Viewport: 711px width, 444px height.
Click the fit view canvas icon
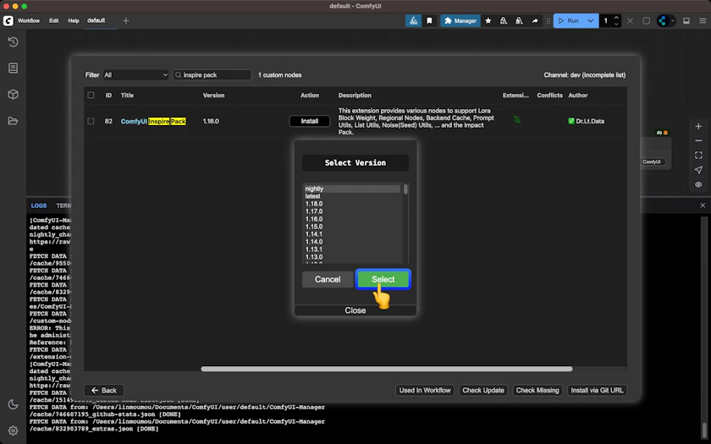[x=698, y=156]
